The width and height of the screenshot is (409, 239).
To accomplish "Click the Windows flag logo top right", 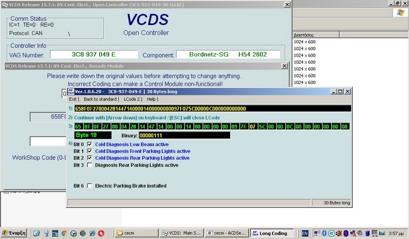I will click(400, 12).
